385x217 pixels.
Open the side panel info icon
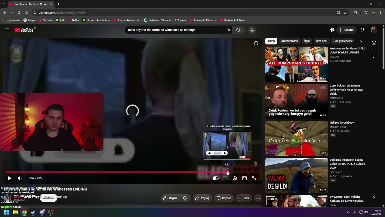point(374,43)
